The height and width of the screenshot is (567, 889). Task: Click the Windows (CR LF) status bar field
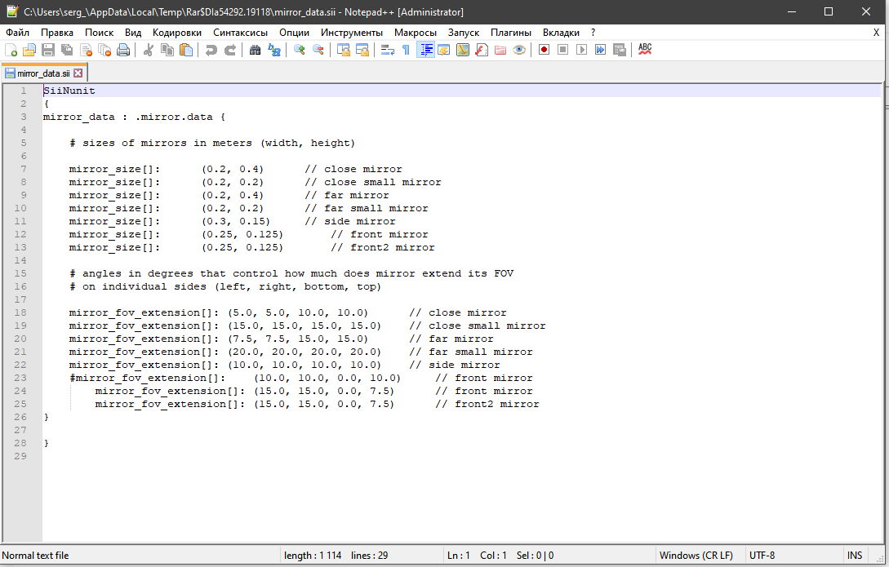[x=696, y=555]
